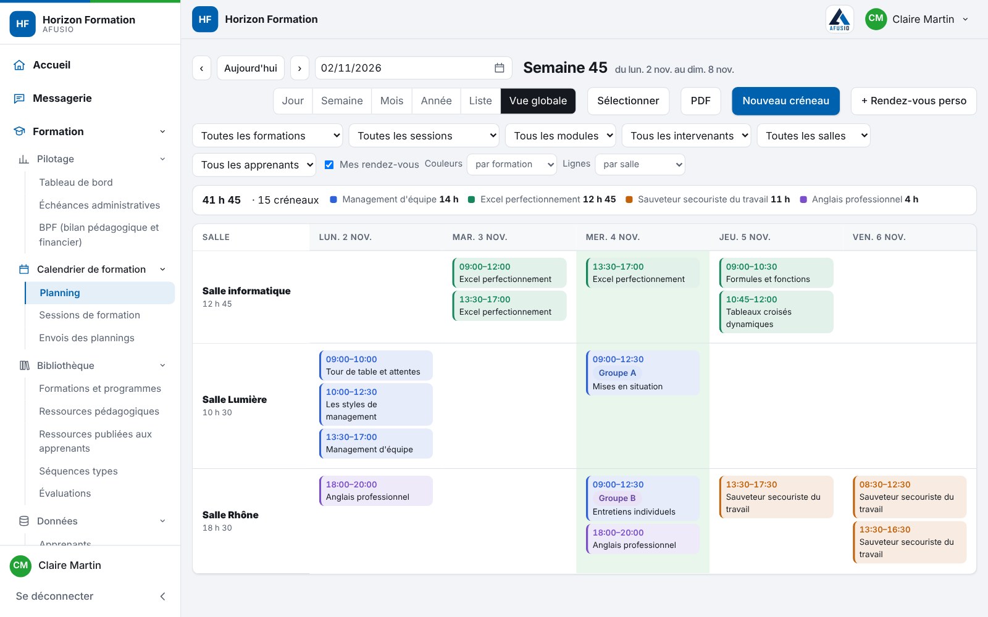Open Tous les modules dropdown
The image size is (988, 617).
point(561,136)
